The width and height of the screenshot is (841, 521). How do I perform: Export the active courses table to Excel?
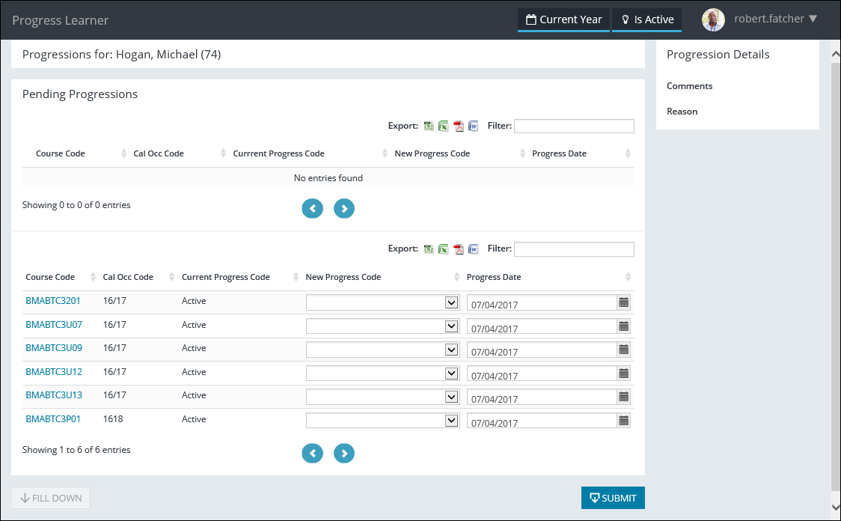point(444,249)
